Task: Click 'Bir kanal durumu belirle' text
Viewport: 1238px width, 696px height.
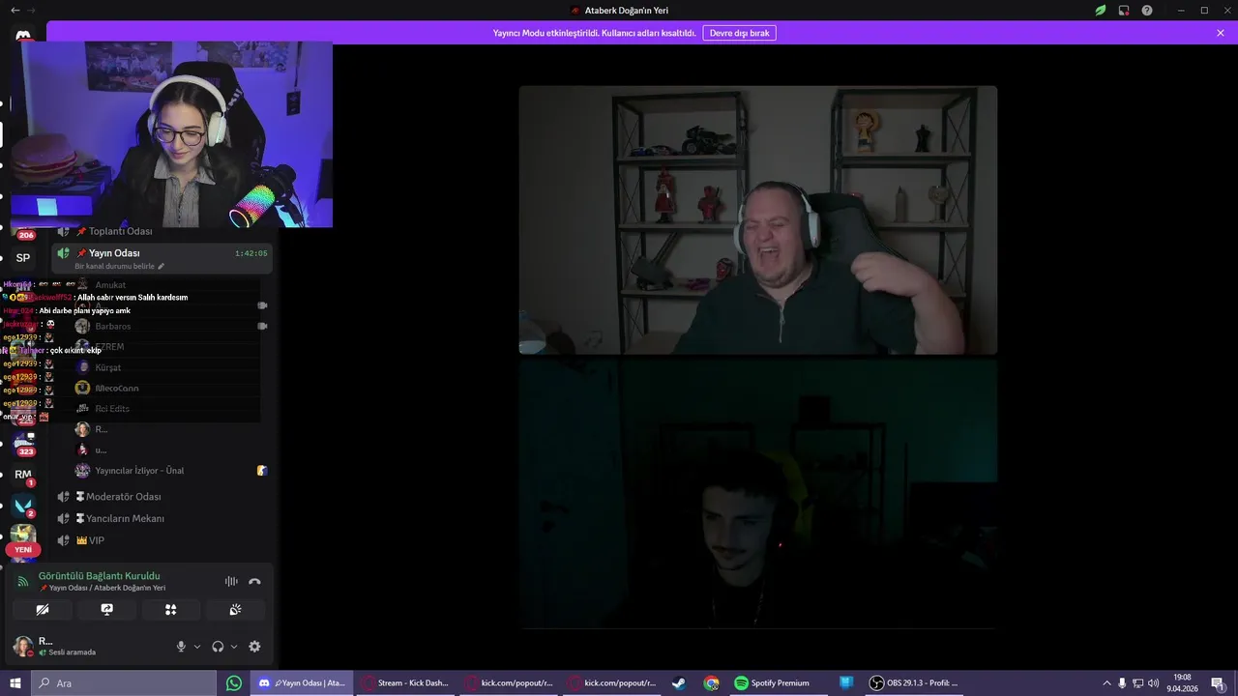Action: coord(114,266)
